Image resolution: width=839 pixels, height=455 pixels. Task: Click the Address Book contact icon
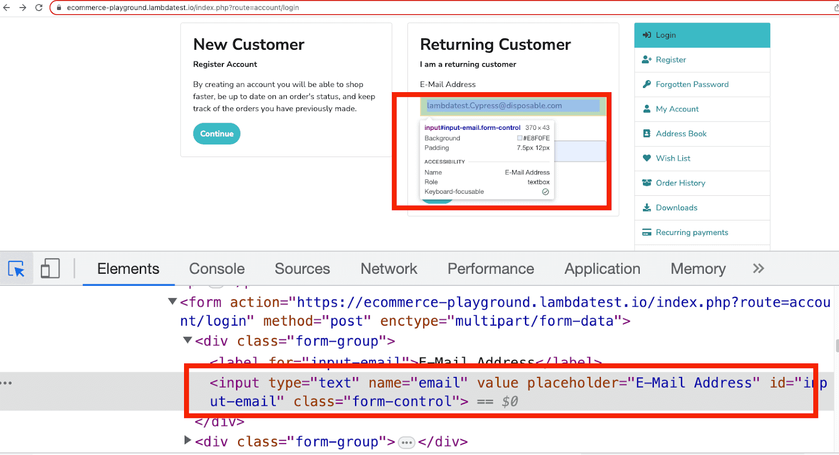click(x=647, y=134)
